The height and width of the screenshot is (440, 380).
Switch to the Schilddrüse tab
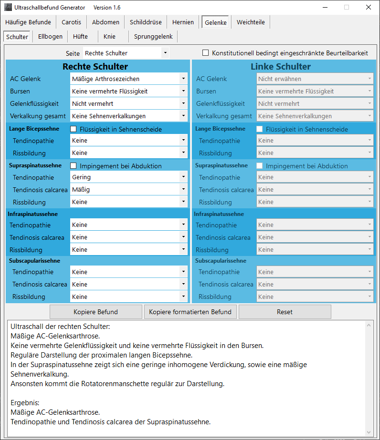tap(146, 22)
